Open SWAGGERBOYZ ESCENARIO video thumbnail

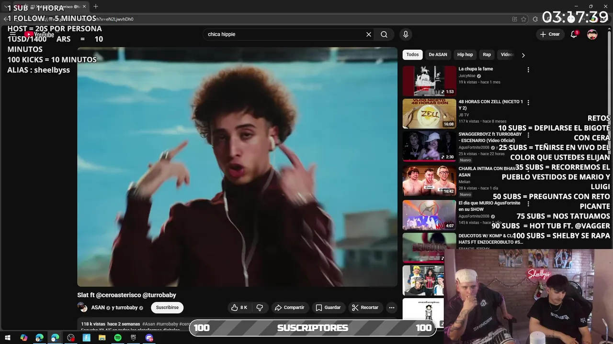(x=429, y=147)
